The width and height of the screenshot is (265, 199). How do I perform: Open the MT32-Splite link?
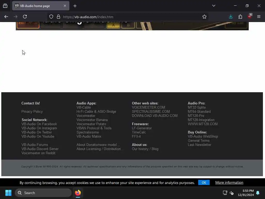197,108
